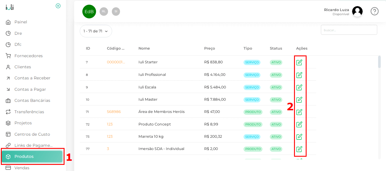
Task: Sort by the ID column header
Action: [88, 48]
